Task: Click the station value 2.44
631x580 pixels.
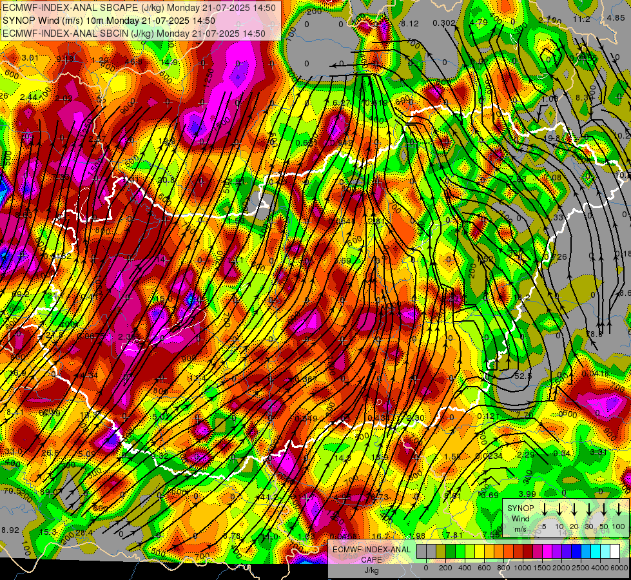Action: 28,97
